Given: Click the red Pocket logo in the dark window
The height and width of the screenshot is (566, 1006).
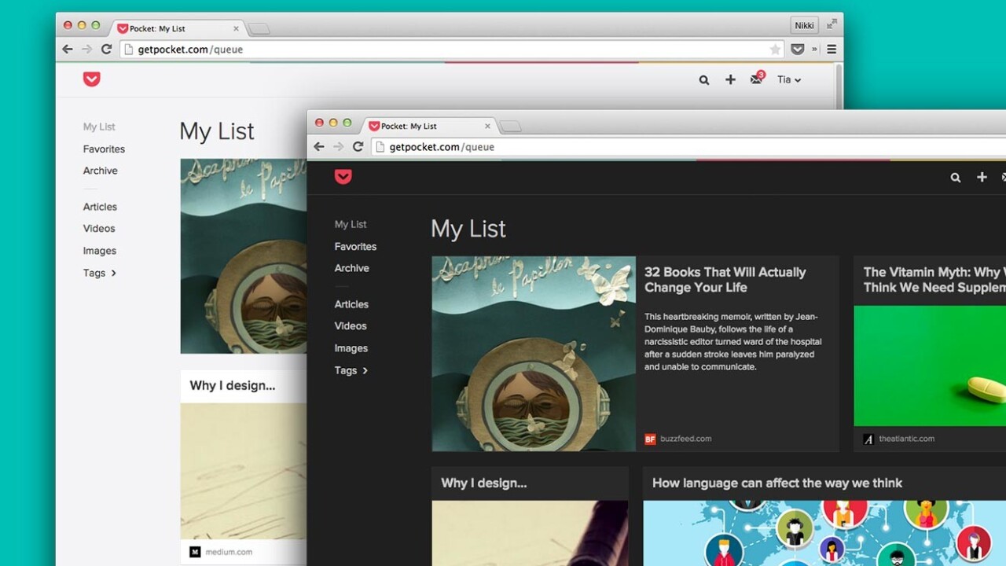Looking at the screenshot, I should tap(343, 177).
